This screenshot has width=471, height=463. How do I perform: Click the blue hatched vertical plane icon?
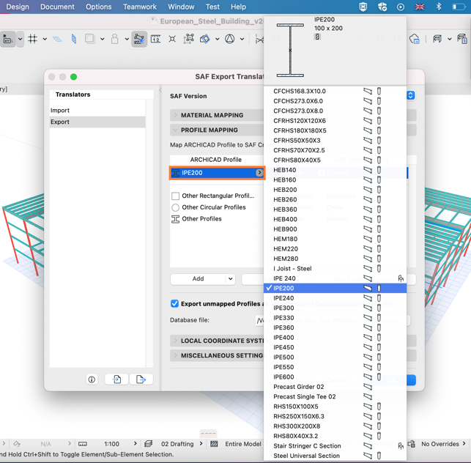pyautogui.click(x=74, y=39)
